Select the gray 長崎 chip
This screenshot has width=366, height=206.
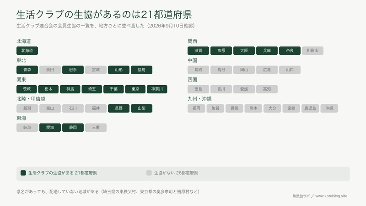pyautogui.click(x=234, y=108)
